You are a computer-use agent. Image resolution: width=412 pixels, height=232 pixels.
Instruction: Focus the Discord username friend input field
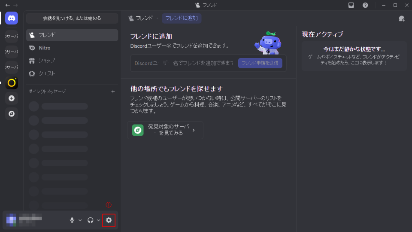tap(184, 63)
